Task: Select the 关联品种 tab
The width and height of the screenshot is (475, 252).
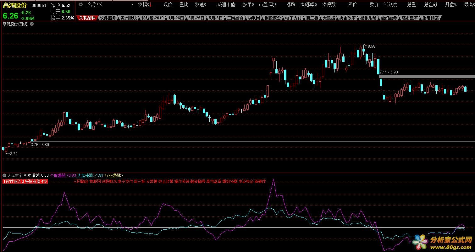Action: click(87, 18)
